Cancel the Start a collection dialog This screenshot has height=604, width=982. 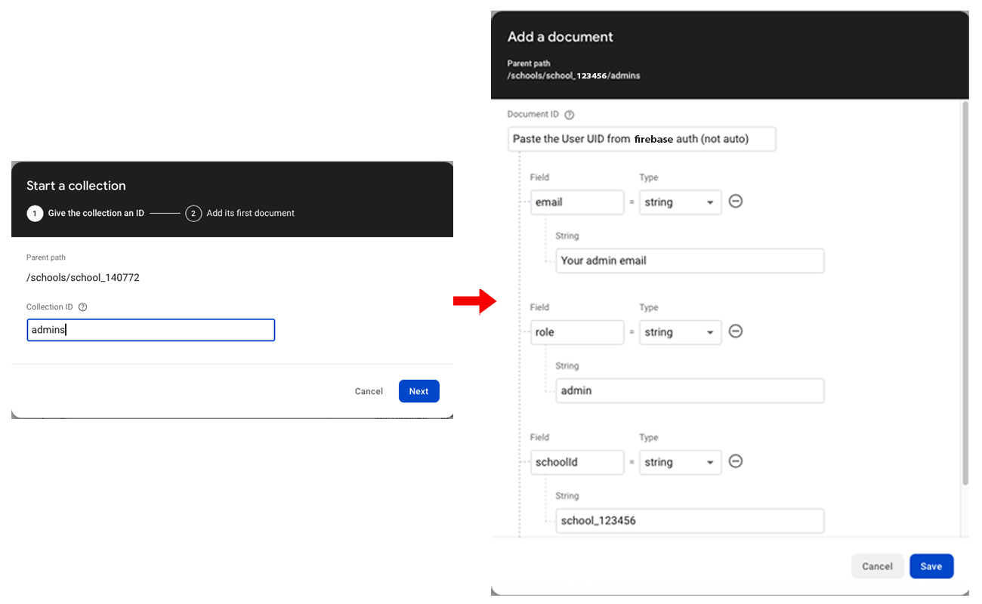369,391
